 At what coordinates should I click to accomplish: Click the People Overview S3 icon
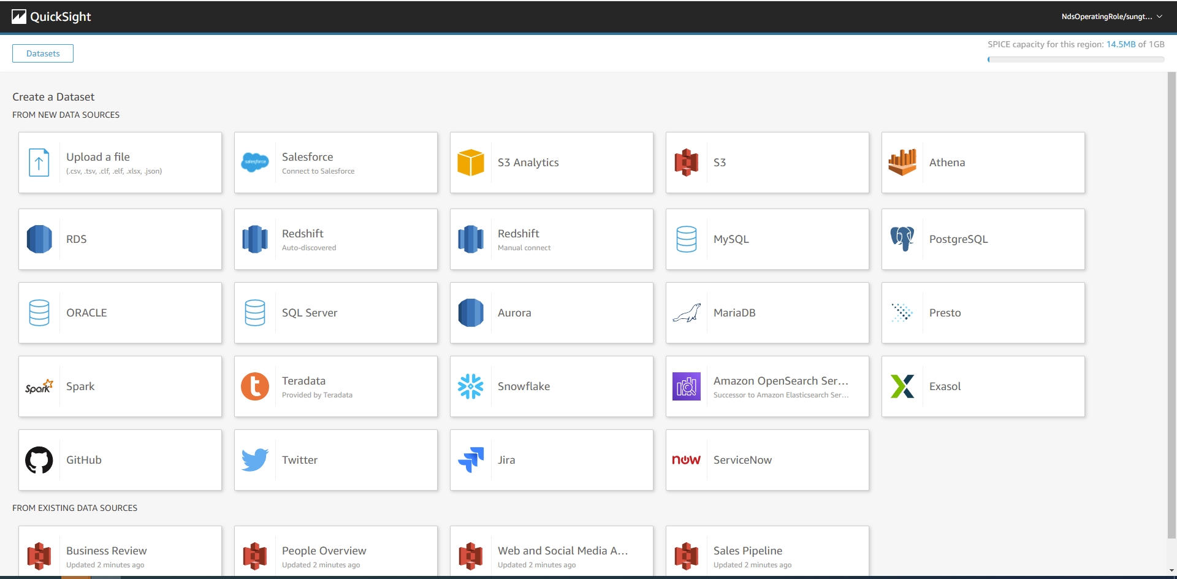[x=255, y=556]
